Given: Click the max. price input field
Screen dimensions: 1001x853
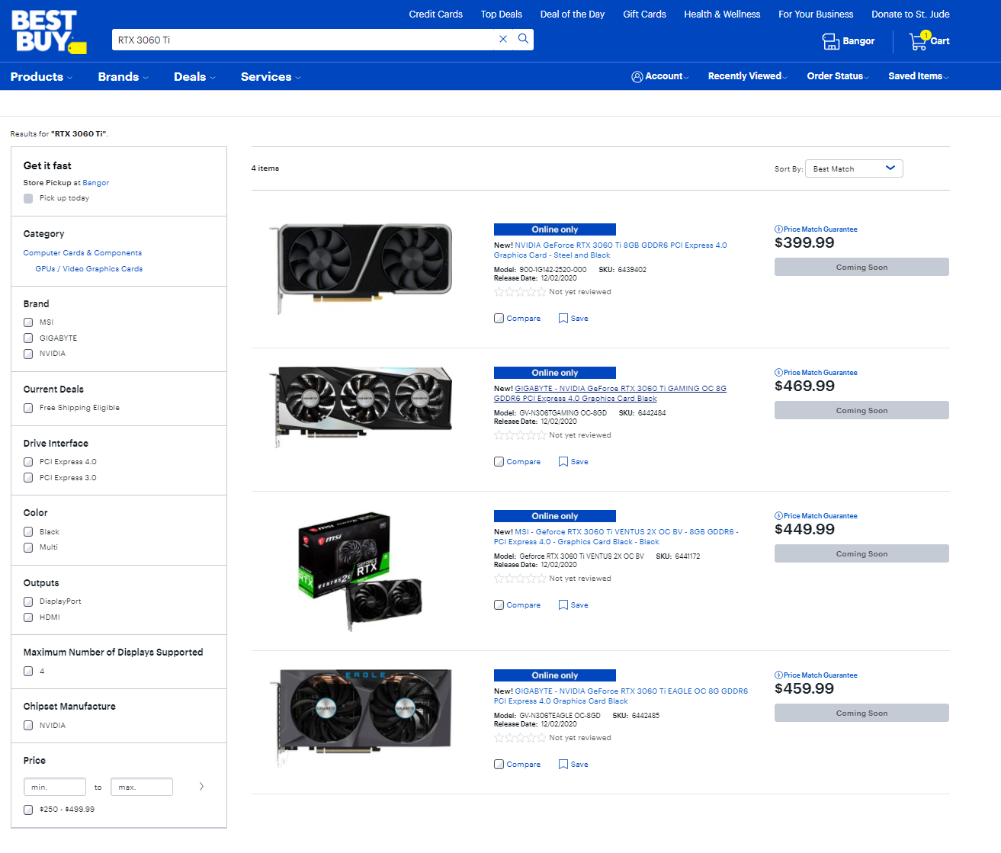Looking at the screenshot, I should point(142,787).
